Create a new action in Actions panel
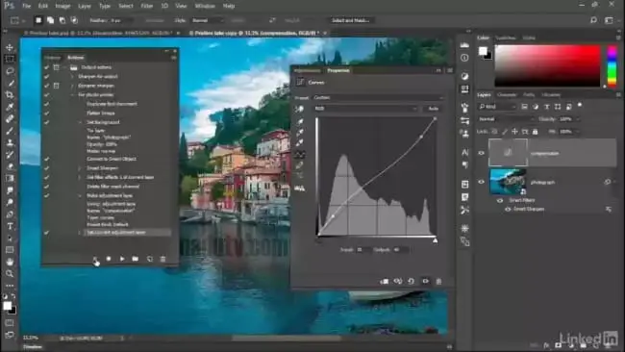 pyautogui.click(x=149, y=259)
